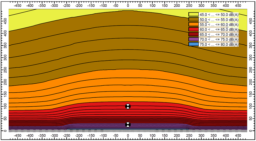This screenshot has height=141, width=256.
Task: Click the dark red 65.0–70.0 dB(A) swatch
Action: point(194,34)
